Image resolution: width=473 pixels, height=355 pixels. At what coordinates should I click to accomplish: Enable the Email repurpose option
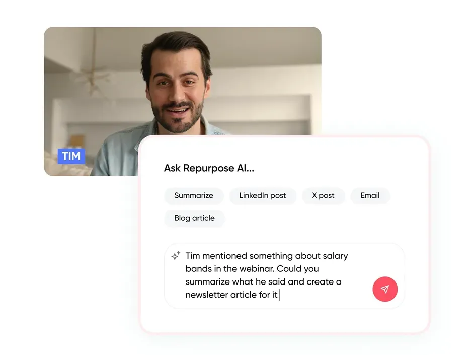point(370,196)
